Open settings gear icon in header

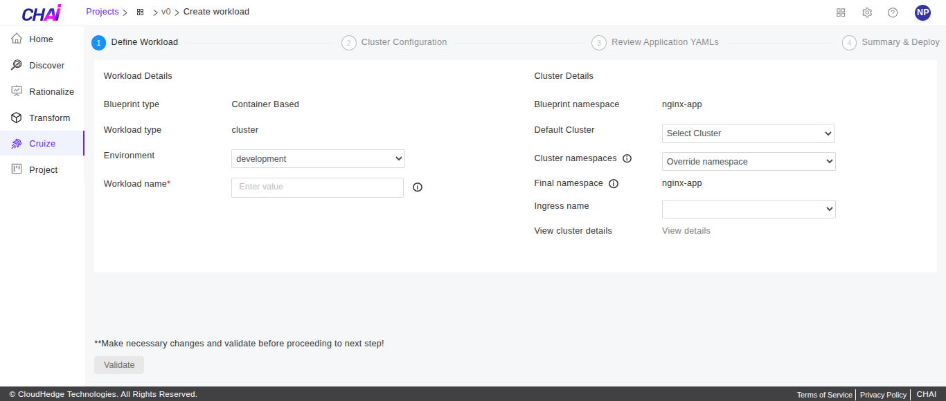(867, 12)
